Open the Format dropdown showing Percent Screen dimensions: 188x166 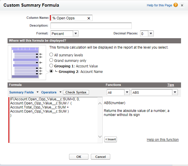click(64, 34)
